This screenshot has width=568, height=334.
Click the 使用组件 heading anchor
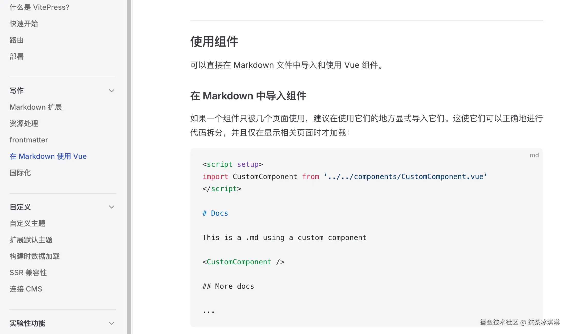214,41
